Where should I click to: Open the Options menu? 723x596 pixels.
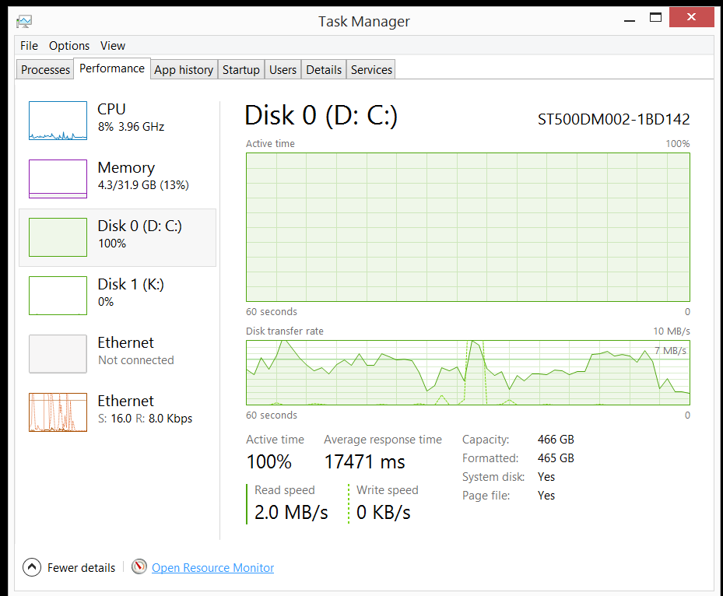pos(69,46)
